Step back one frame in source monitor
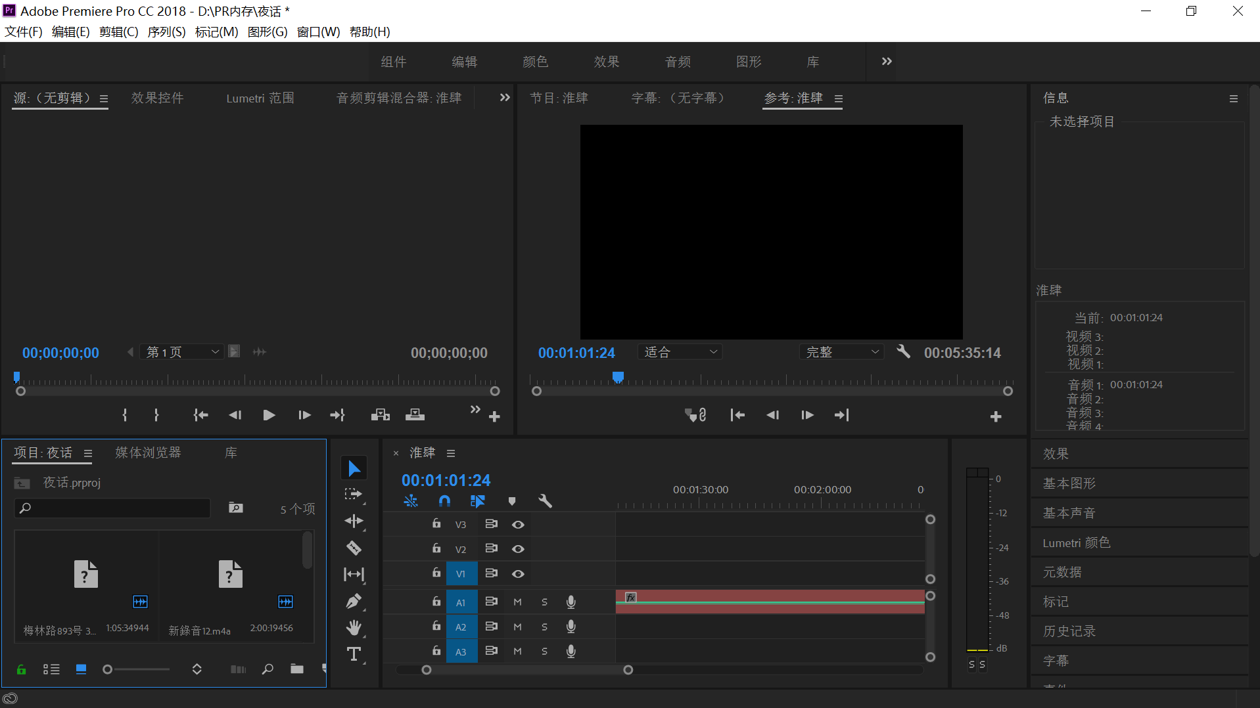The width and height of the screenshot is (1260, 708). [235, 415]
